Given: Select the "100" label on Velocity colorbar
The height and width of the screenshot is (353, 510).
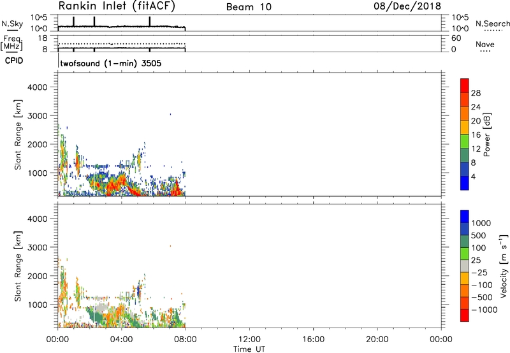Looking at the screenshot, I should [x=480, y=248].
